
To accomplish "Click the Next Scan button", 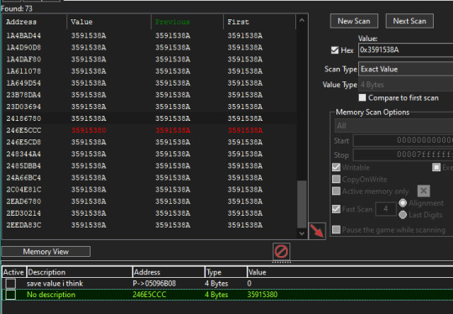I will (x=409, y=21).
